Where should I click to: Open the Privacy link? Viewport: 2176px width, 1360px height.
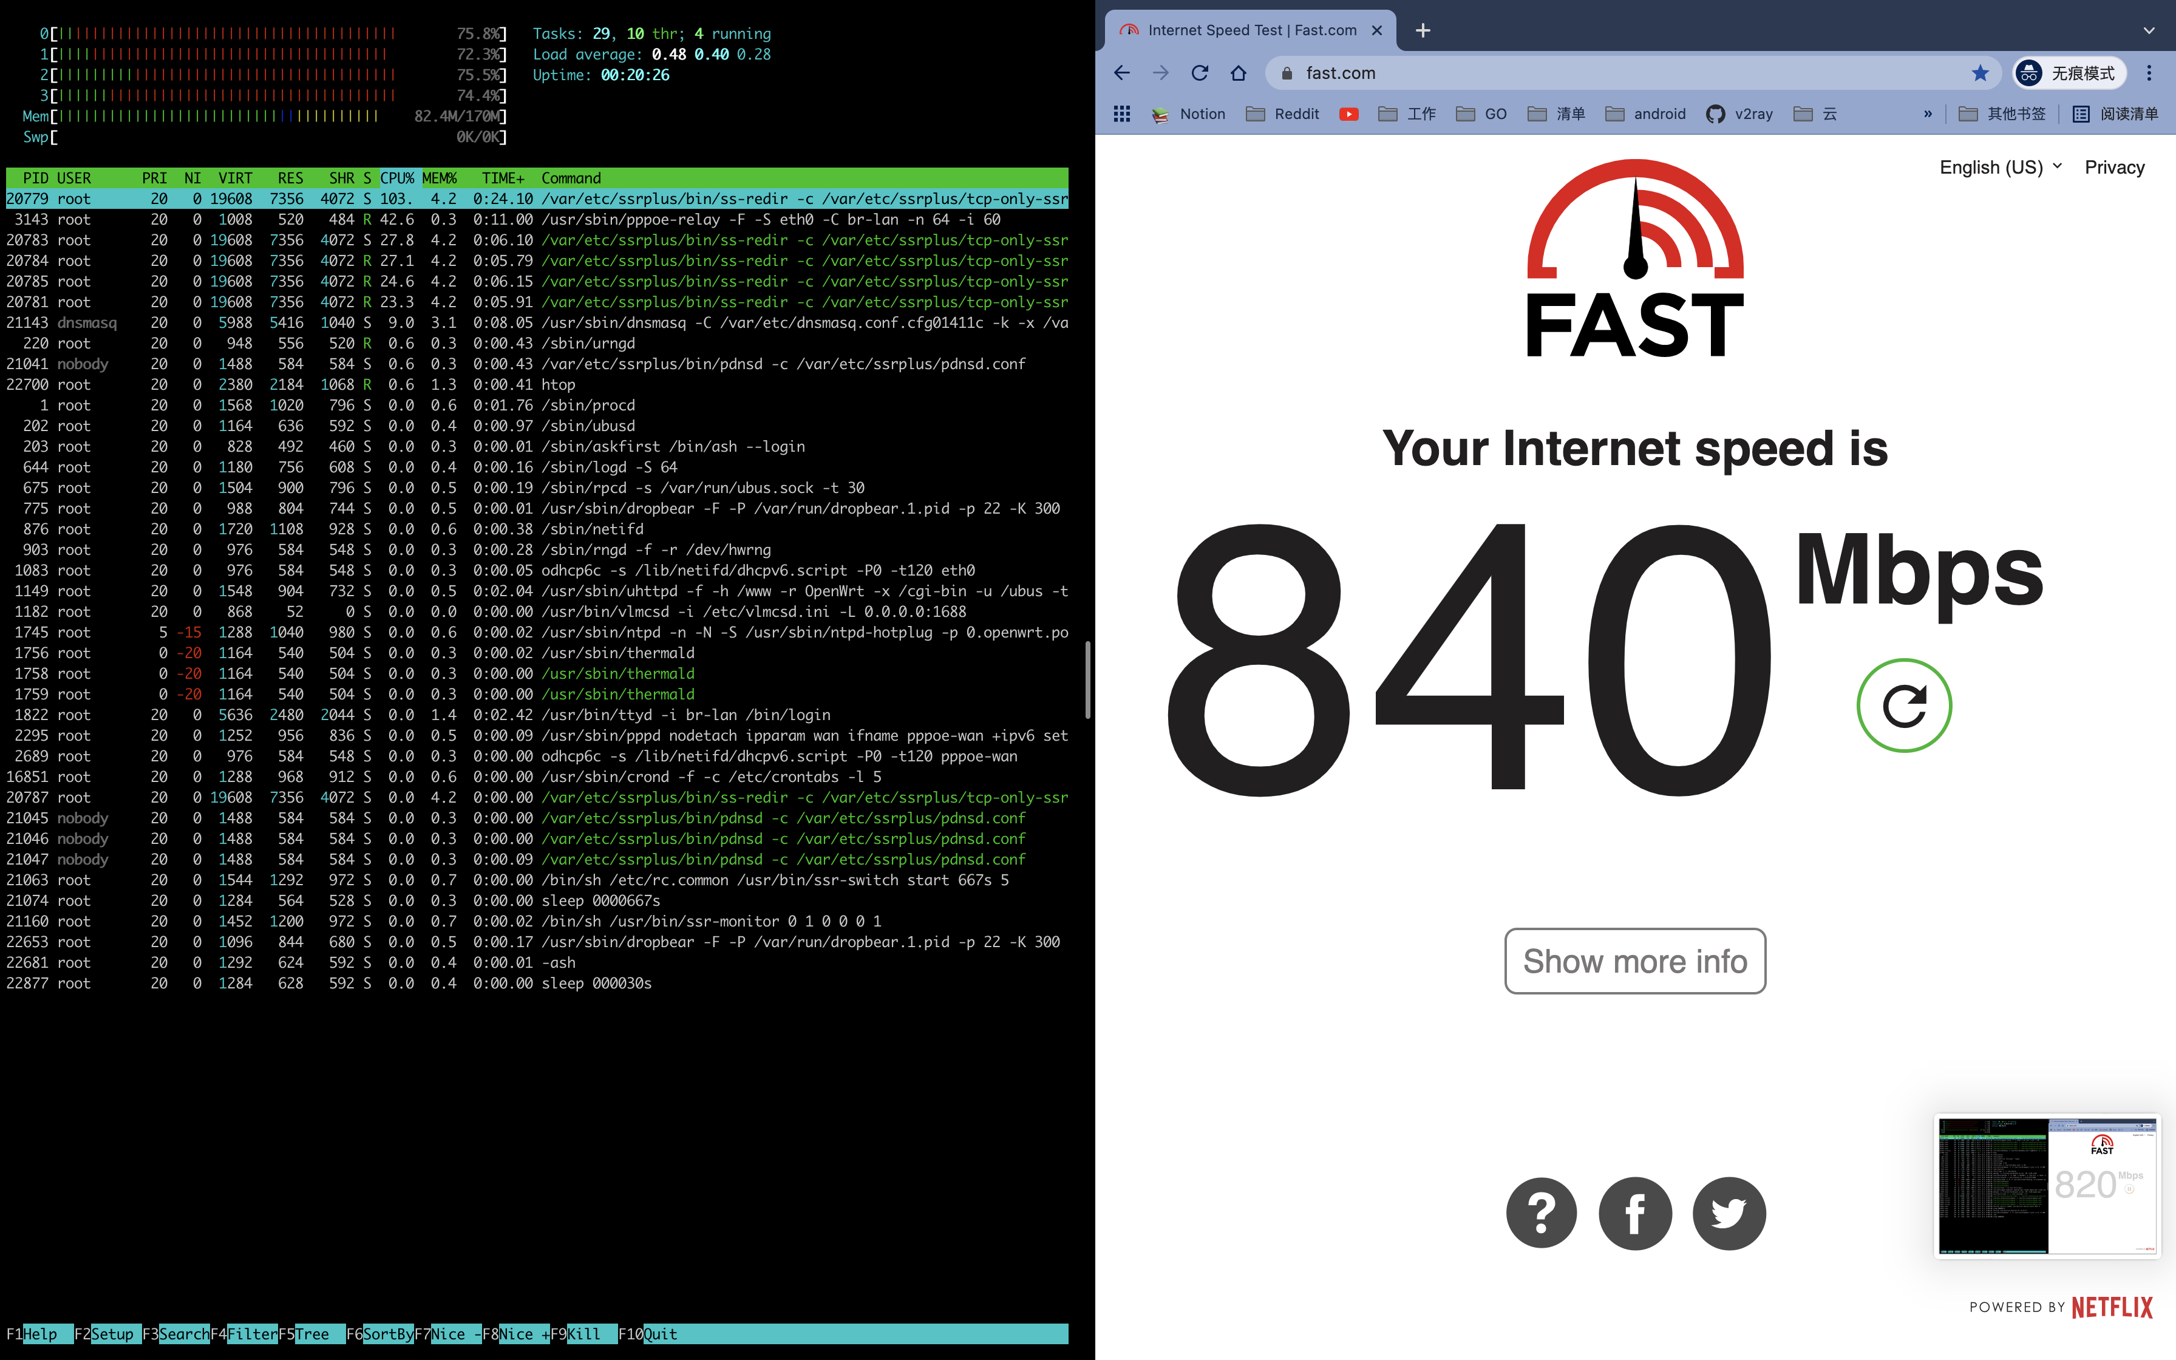tap(2114, 168)
